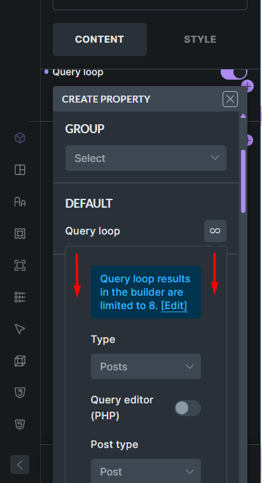Click the [Edit] link in the query notice
The width and height of the screenshot is (262, 483).
click(174, 306)
